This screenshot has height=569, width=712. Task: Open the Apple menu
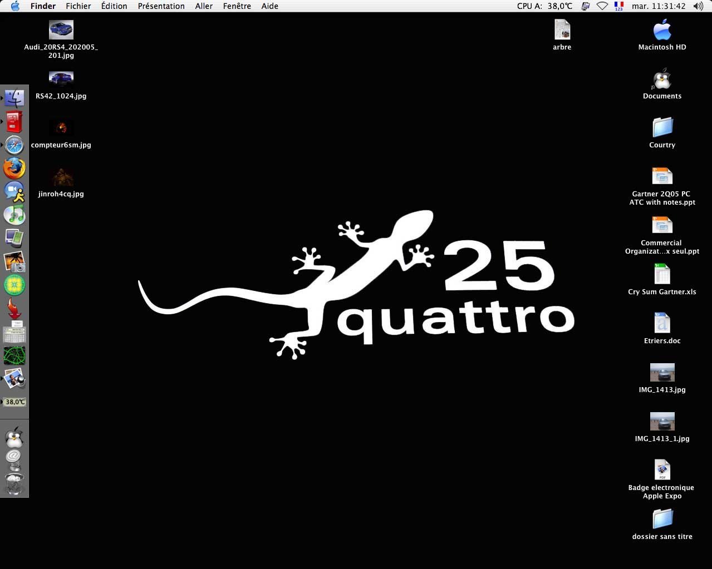[x=15, y=6]
